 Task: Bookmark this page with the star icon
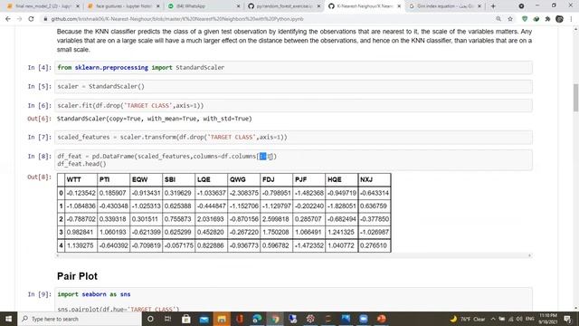point(510,19)
